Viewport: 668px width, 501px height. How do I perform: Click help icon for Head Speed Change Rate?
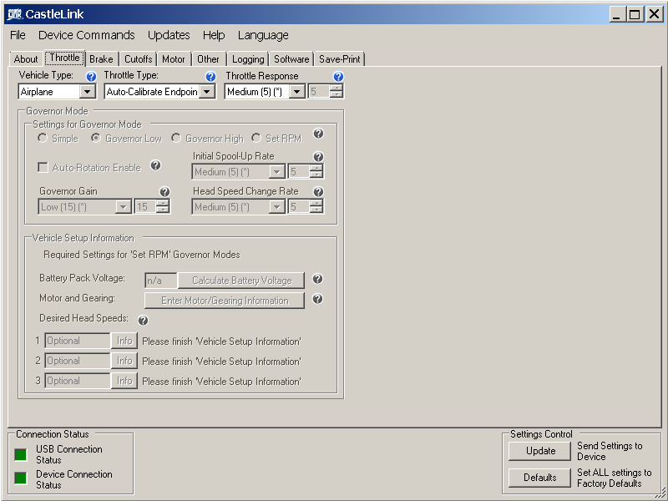(318, 192)
